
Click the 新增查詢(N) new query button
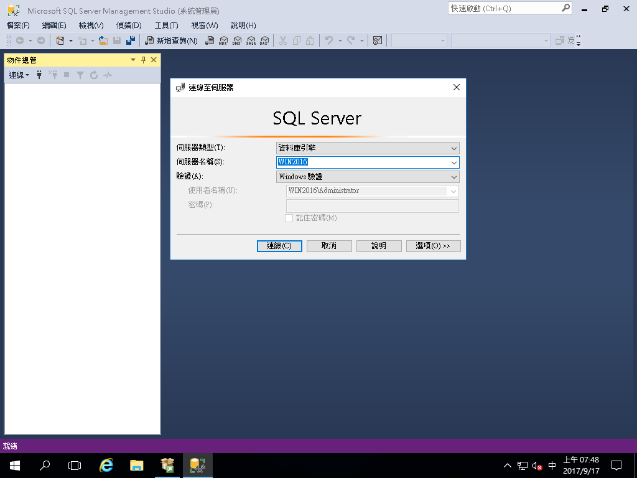[171, 40]
